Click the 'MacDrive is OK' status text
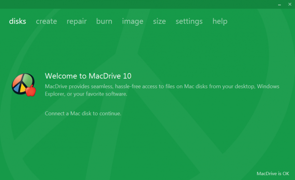The height and width of the screenshot is (180, 295). 273,174
